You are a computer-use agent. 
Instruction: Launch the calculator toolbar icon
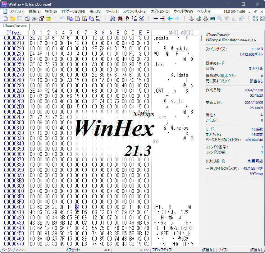click(212, 19)
